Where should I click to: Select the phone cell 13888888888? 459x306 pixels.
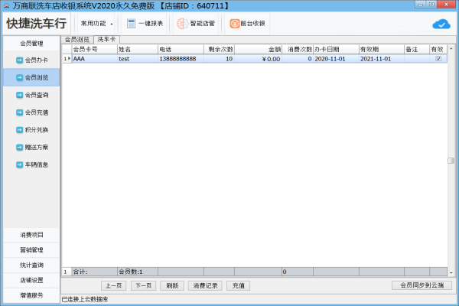(181, 59)
